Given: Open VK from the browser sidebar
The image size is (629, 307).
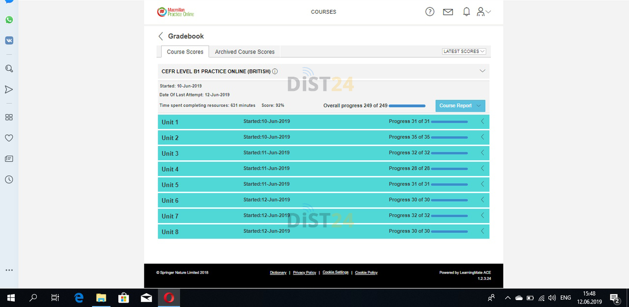Looking at the screenshot, I should tap(9, 40).
